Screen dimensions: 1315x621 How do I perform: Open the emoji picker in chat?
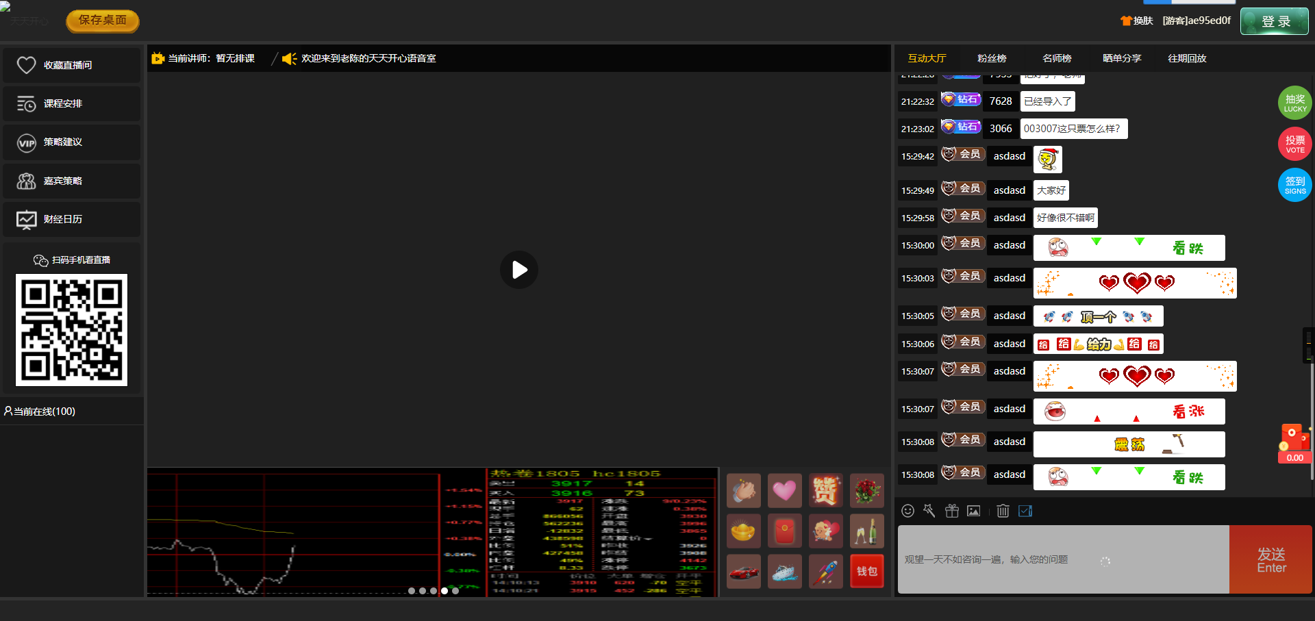tap(907, 511)
